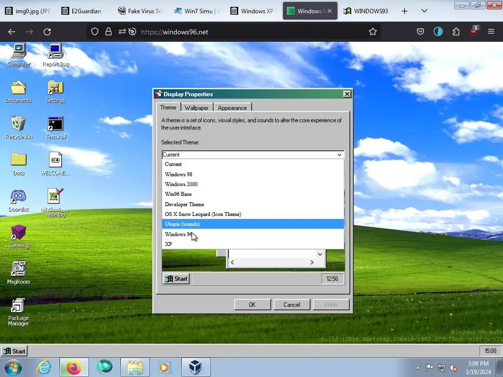Open the uBlock Origin extension icon
503x377 pixels.
[474, 31]
